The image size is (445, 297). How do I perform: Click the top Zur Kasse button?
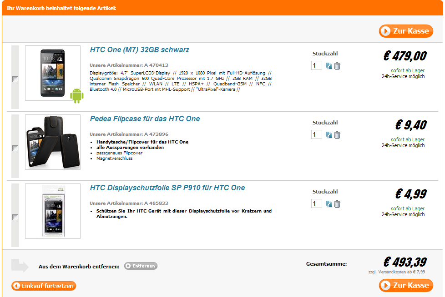[x=406, y=31]
